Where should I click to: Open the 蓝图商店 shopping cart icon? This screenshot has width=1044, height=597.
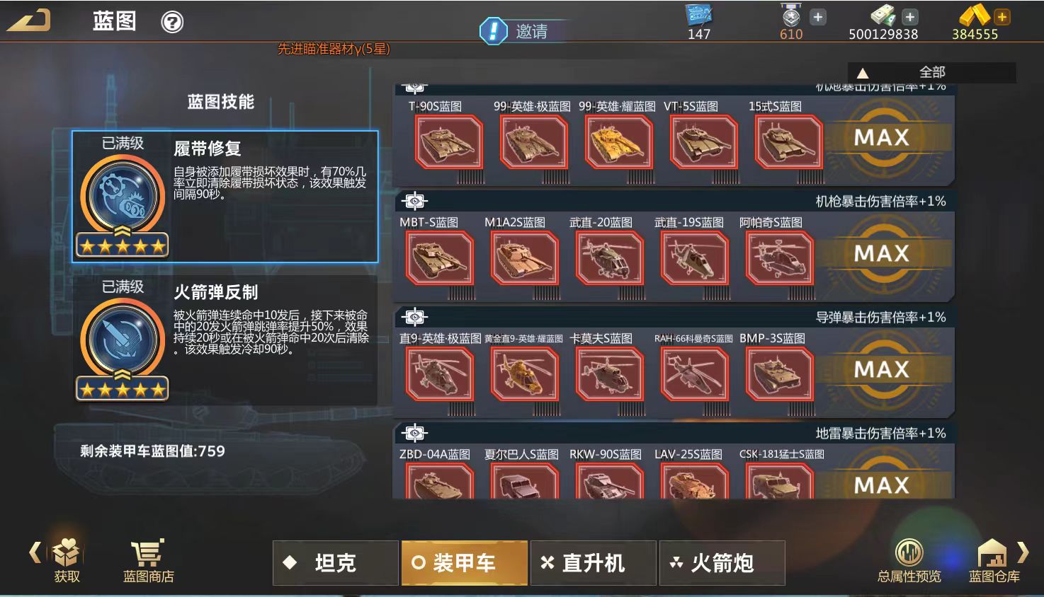tap(147, 553)
